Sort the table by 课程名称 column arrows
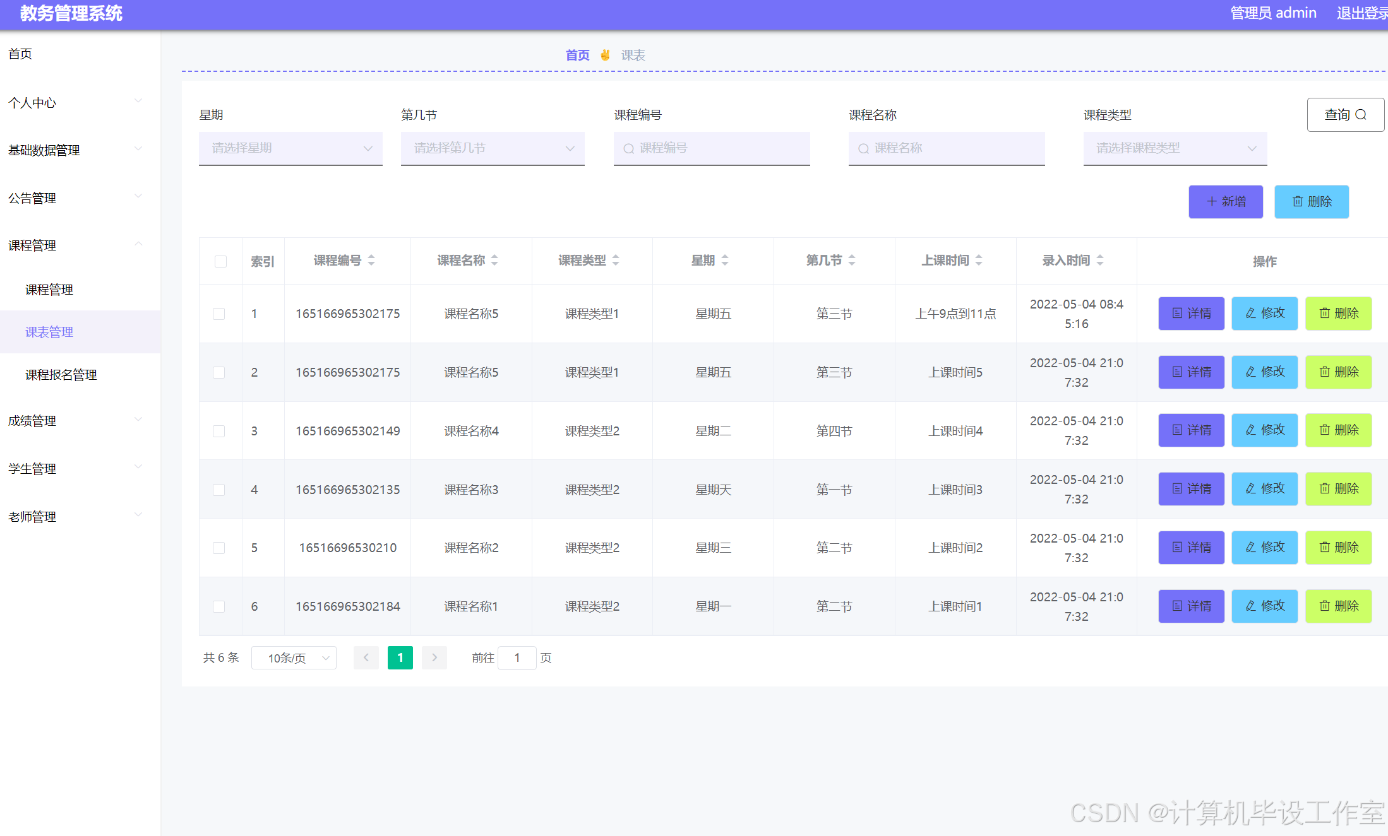Screen dimensions: 1388x836 click(x=494, y=259)
